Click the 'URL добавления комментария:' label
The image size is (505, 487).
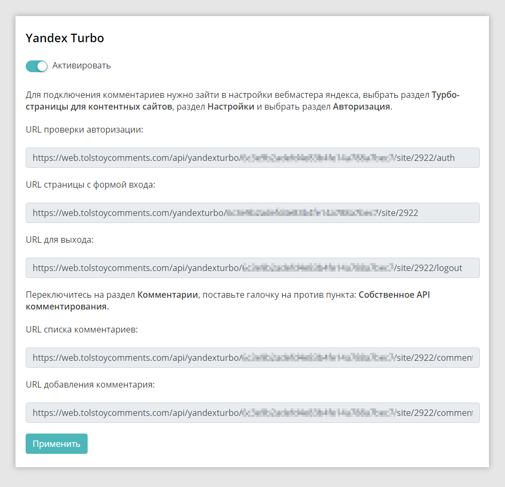(x=90, y=384)
